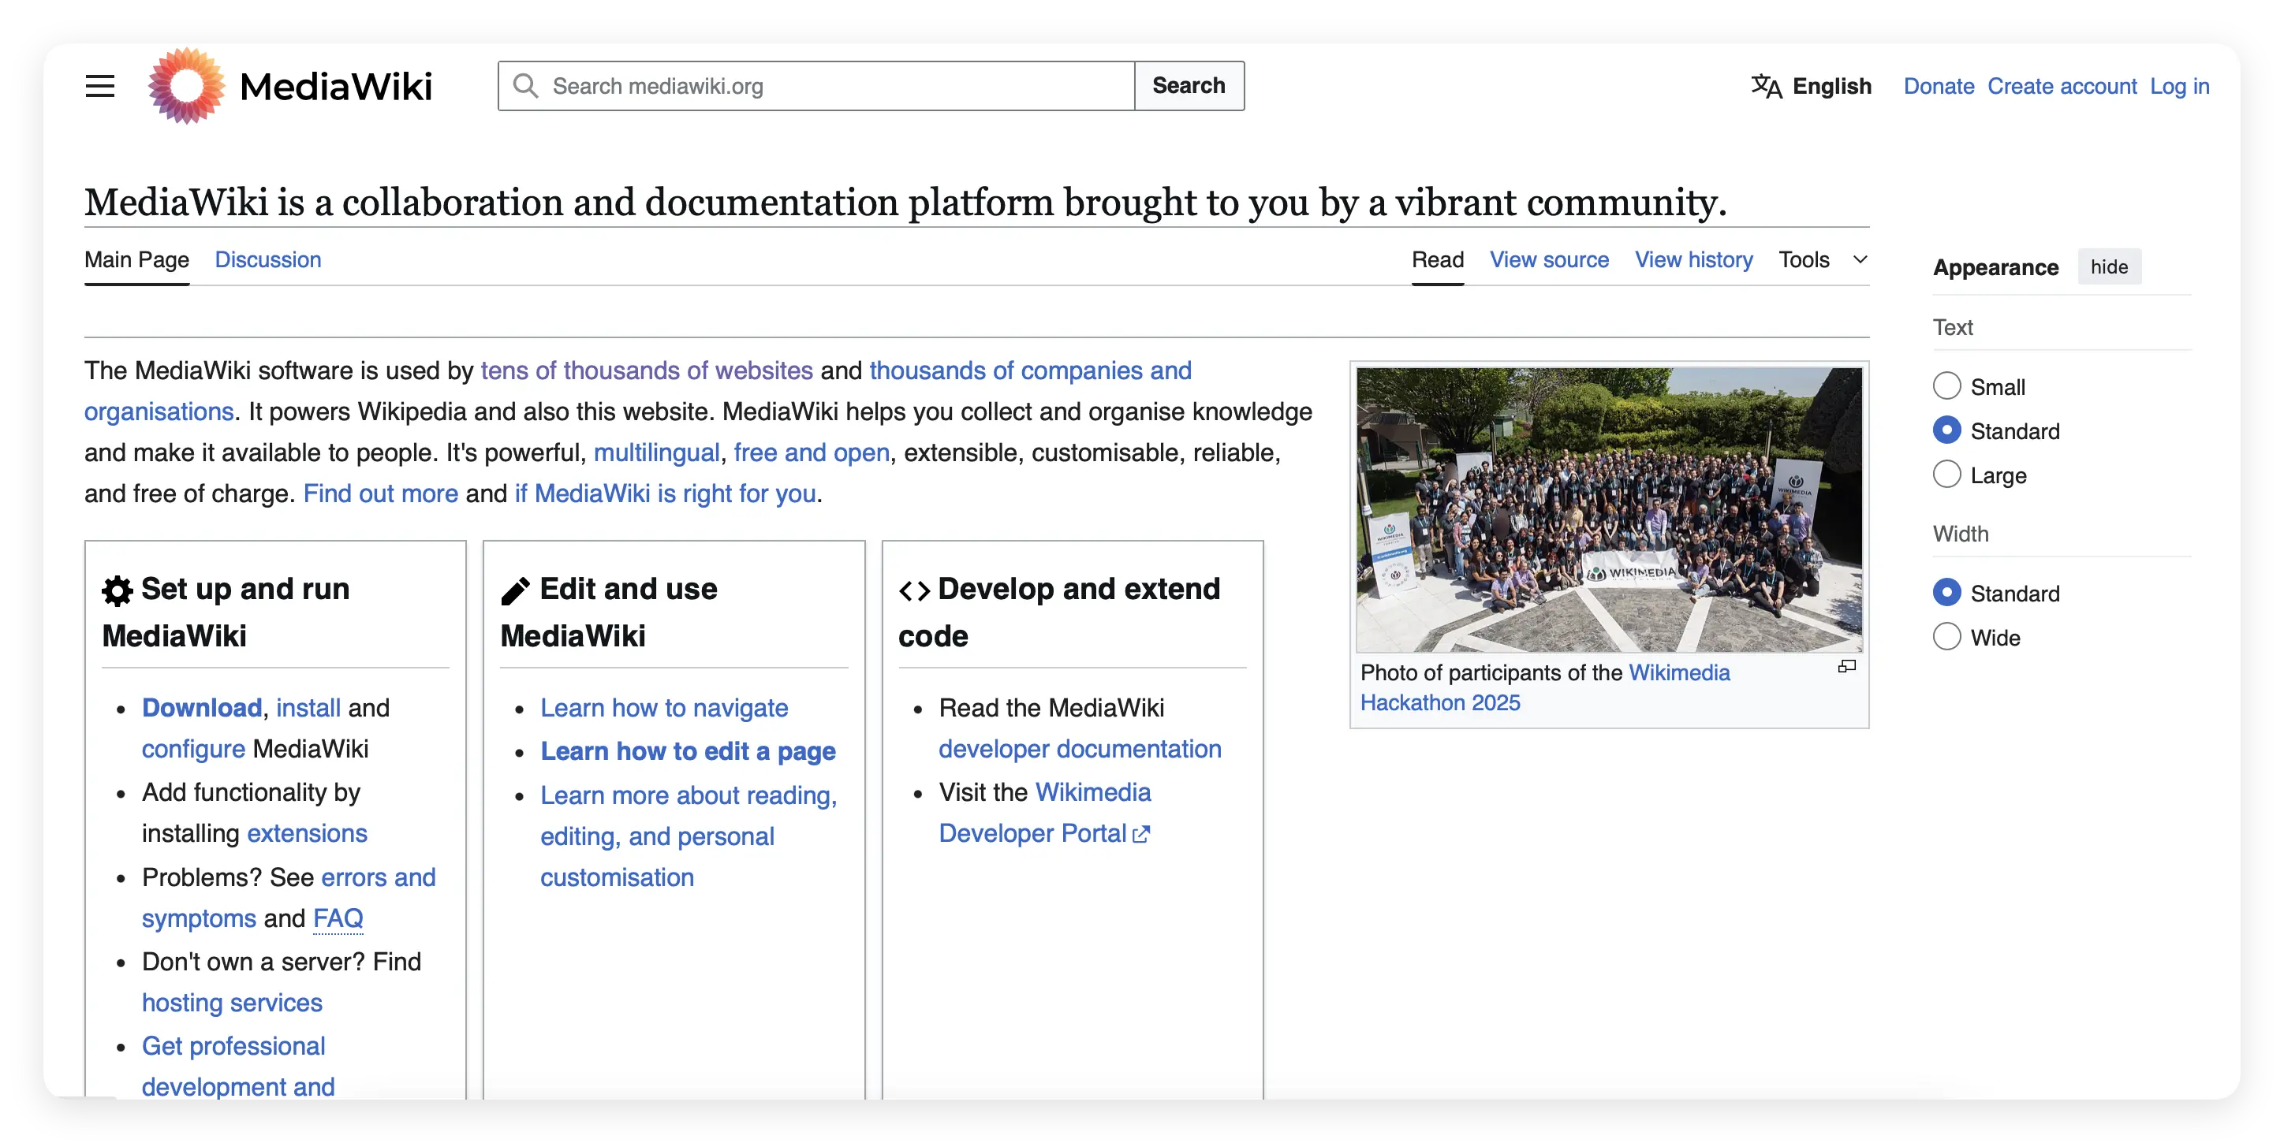
Task: Click the magnifying glass search icon
Action: [526, 86]
